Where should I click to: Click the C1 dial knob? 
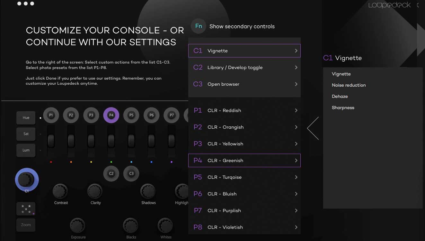(x=27, y=179)
